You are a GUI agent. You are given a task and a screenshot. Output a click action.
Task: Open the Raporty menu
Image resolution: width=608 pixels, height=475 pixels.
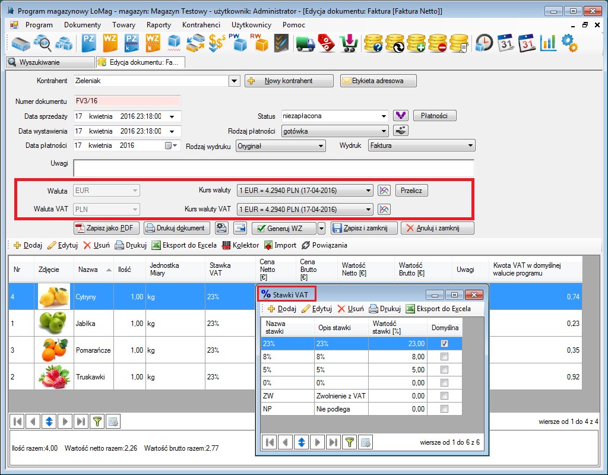[159, 25]
